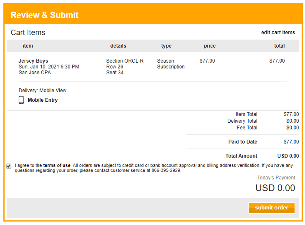Image resolution: width=305 pixels, height=225 pixels.
Task: Click the type column header
Action: (x=166, y=46)
